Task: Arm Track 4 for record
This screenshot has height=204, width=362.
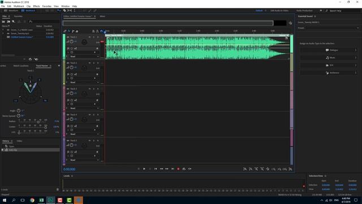Action: [98, 114]
